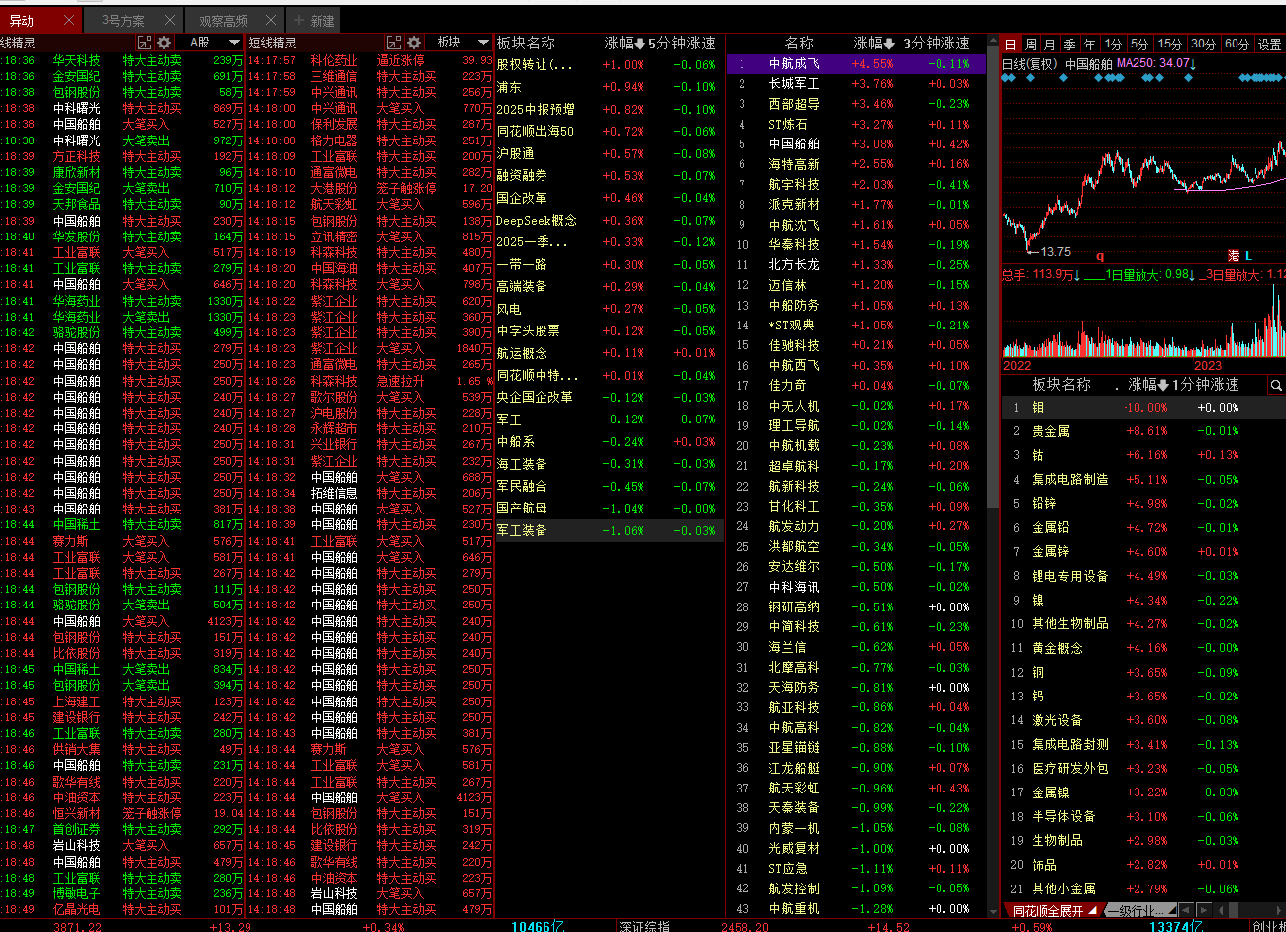Select 军工装备 sector row
This screenshot has height=932, width=1286.
[609, 531]
